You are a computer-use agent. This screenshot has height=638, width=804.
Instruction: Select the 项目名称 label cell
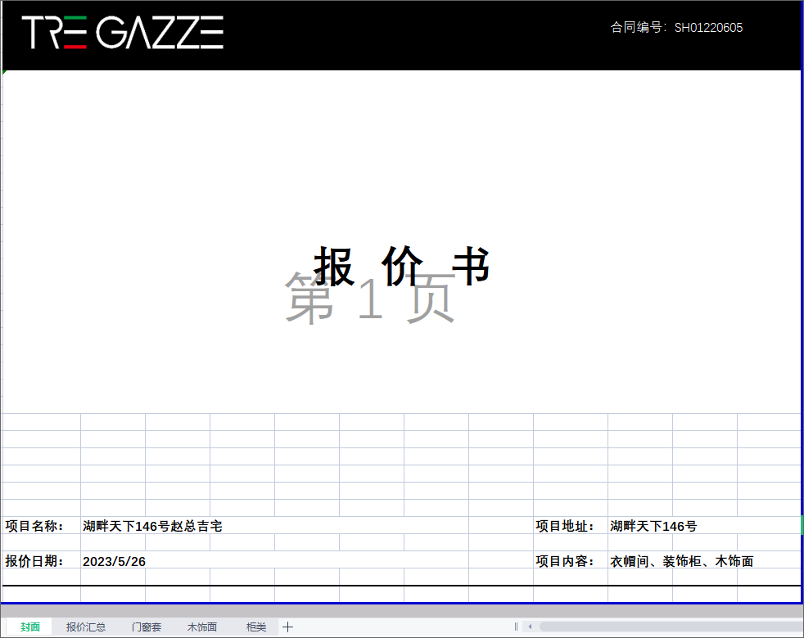(42, 525)
